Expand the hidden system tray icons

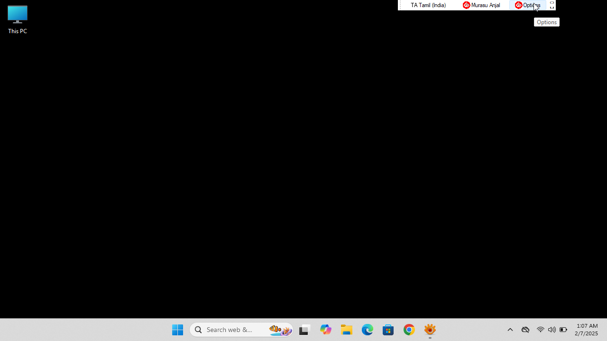(510, 330)
